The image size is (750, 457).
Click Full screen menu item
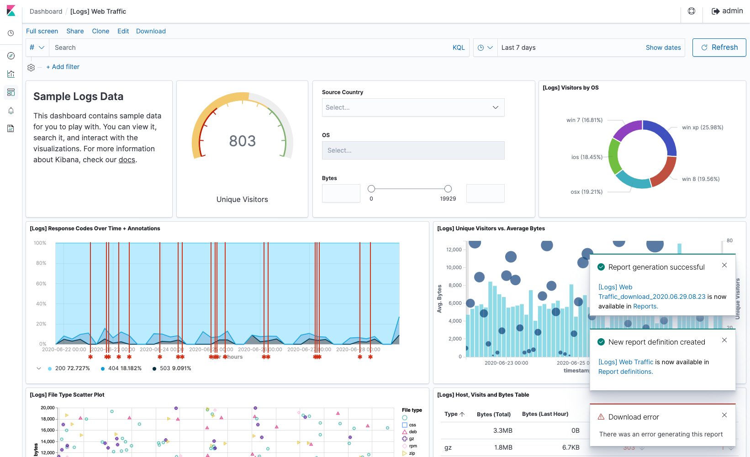point(42,31)
